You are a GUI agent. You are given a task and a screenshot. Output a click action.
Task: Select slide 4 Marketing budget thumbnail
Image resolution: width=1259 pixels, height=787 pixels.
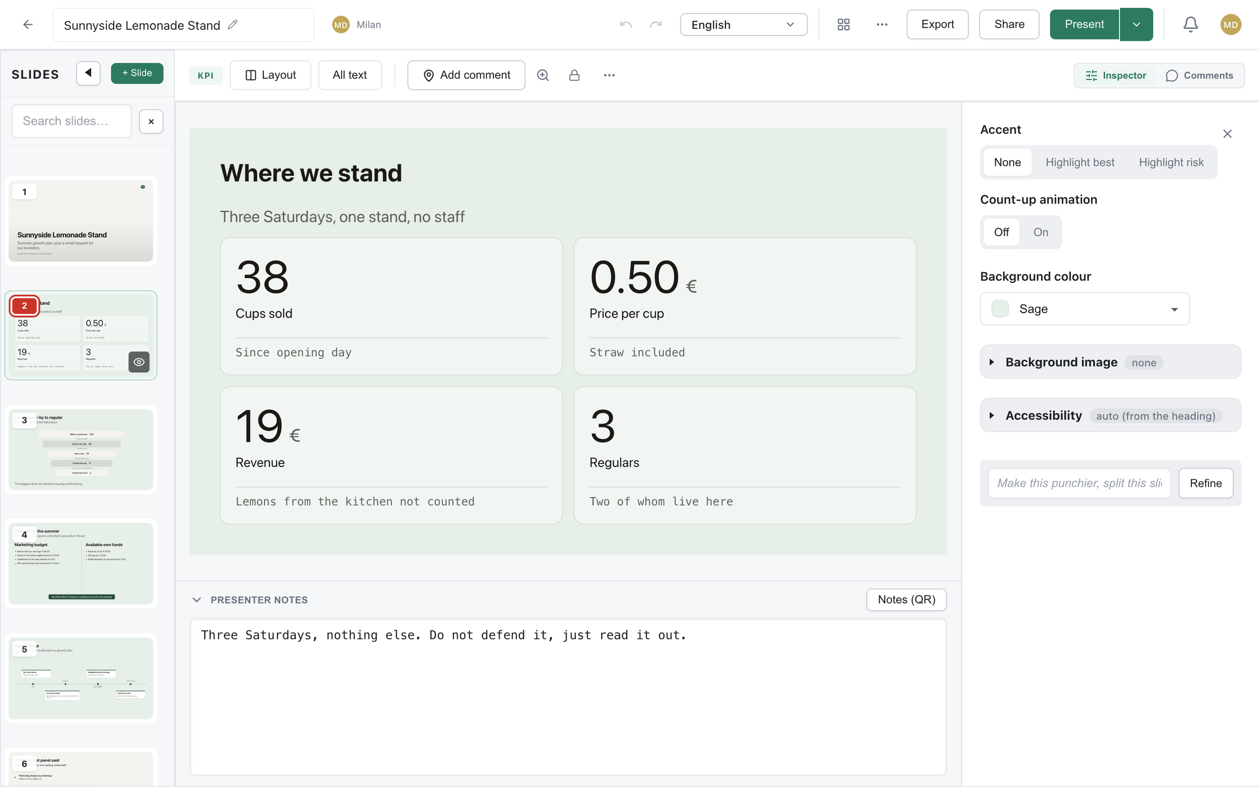81,564
